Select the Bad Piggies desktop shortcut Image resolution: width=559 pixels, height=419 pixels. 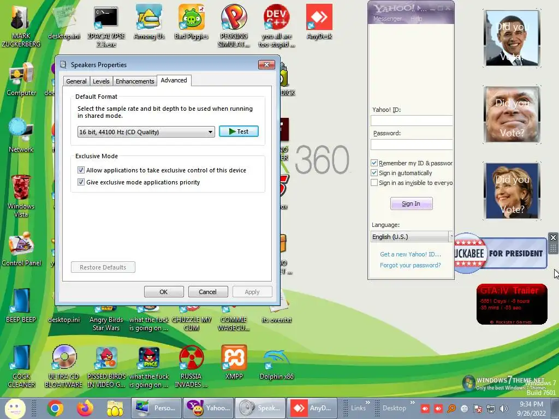pos(192,22)
